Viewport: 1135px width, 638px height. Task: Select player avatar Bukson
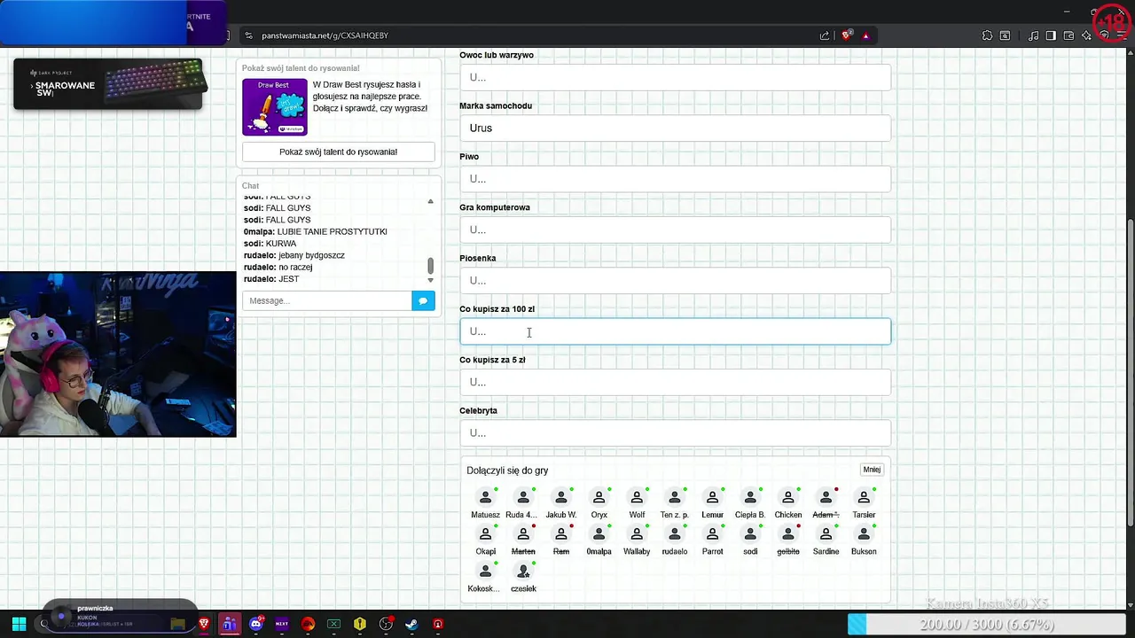(864, 534)
